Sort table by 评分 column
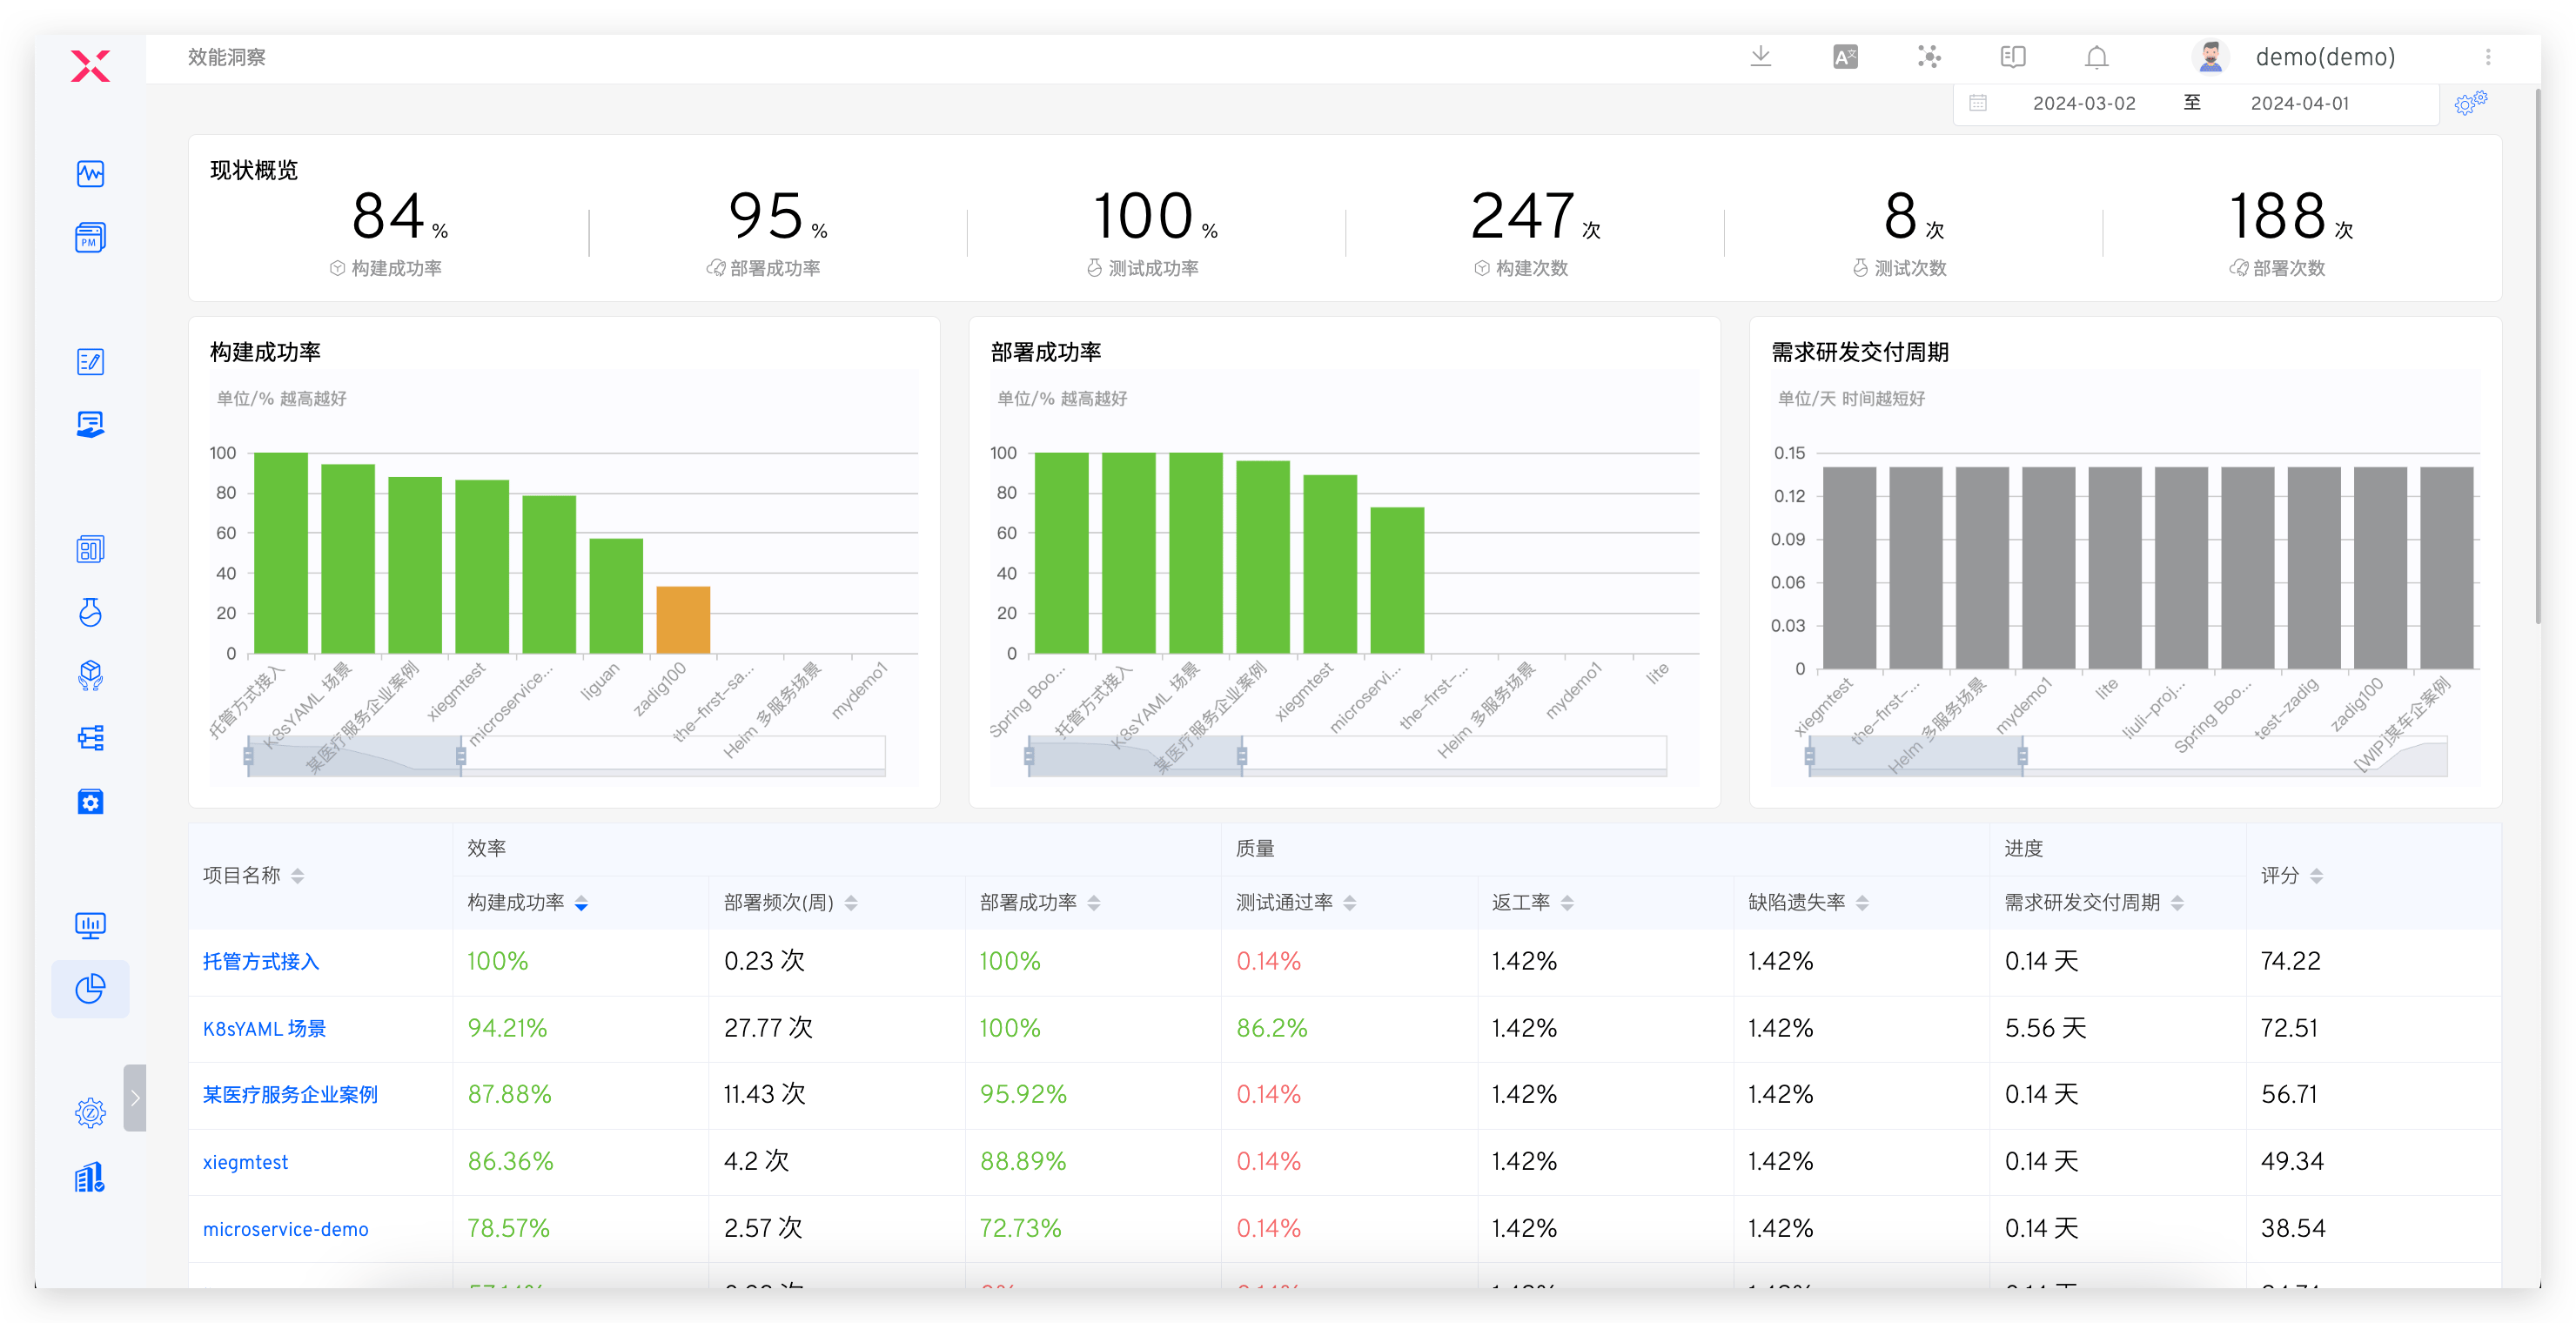 [x=2316, y=876]
